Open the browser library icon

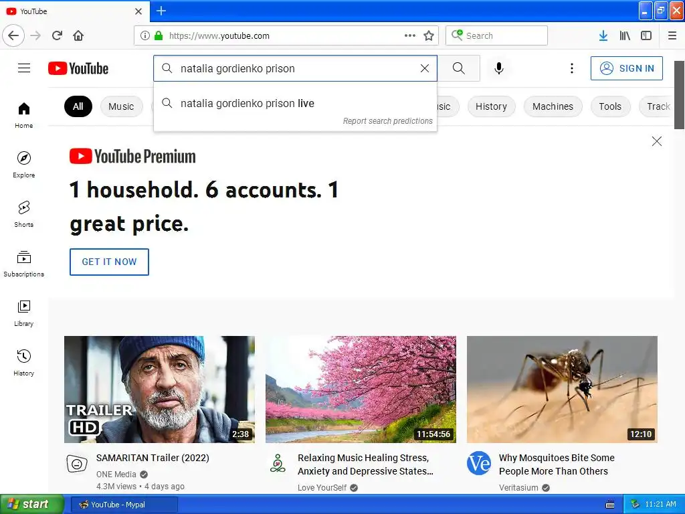click(625, 35)
